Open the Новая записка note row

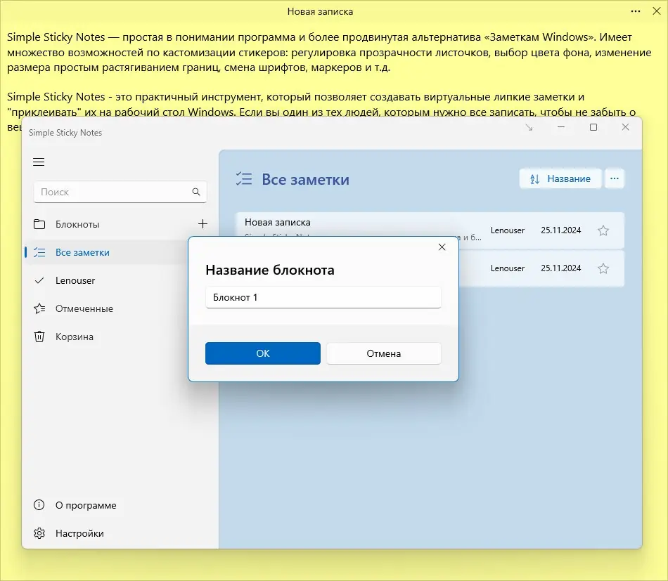click(x=430, y=230)
